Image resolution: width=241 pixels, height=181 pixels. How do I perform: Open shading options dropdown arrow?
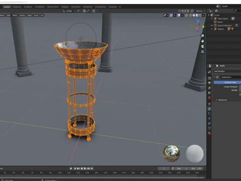click(x=203, y=15)
